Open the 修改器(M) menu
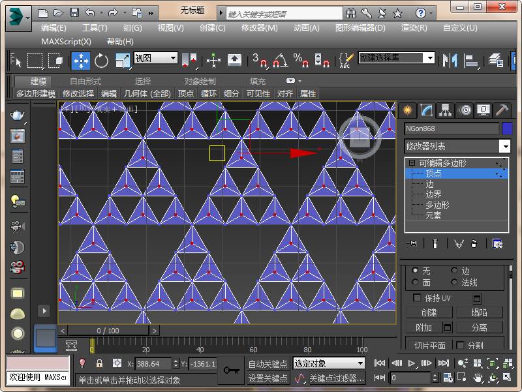 (259, 27)
